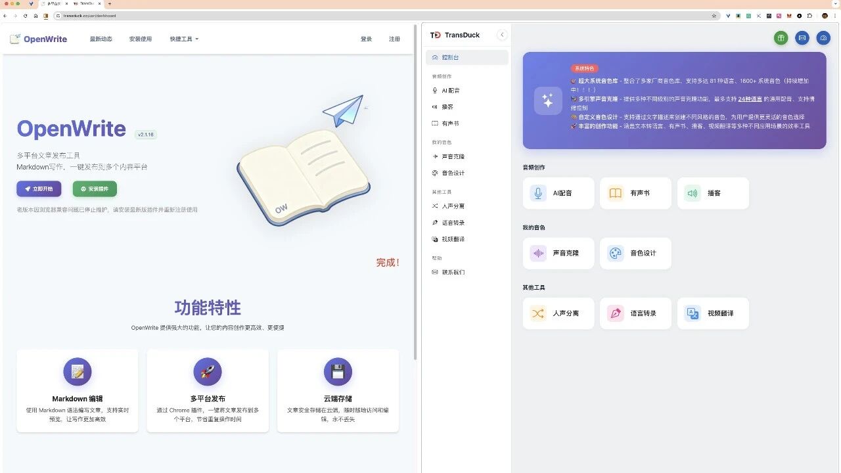The image size is (841, 473).
Task: Click the Markdown 编辑 notepad icon
Action: (x=78, y=372)
